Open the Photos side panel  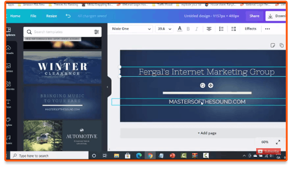(9, 68)
